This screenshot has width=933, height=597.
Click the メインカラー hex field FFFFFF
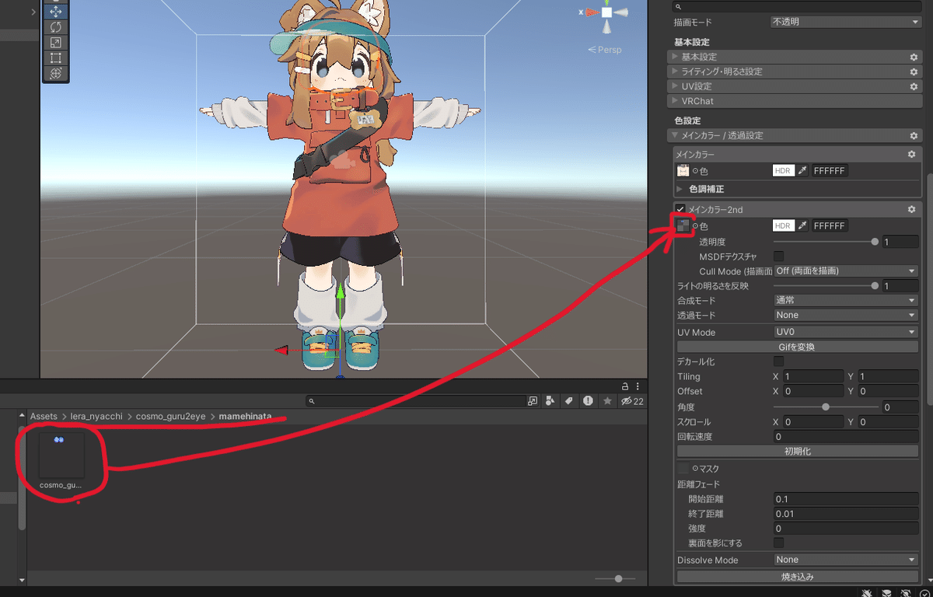pos(830,171)
